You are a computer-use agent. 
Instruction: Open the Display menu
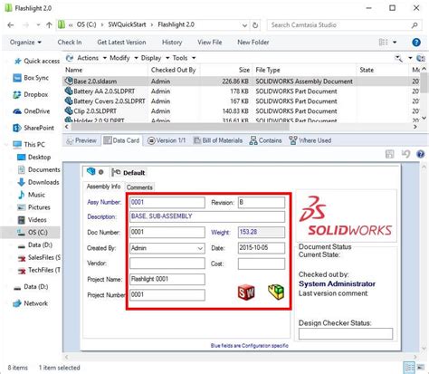pyautogui.click(x=155, y=58)
